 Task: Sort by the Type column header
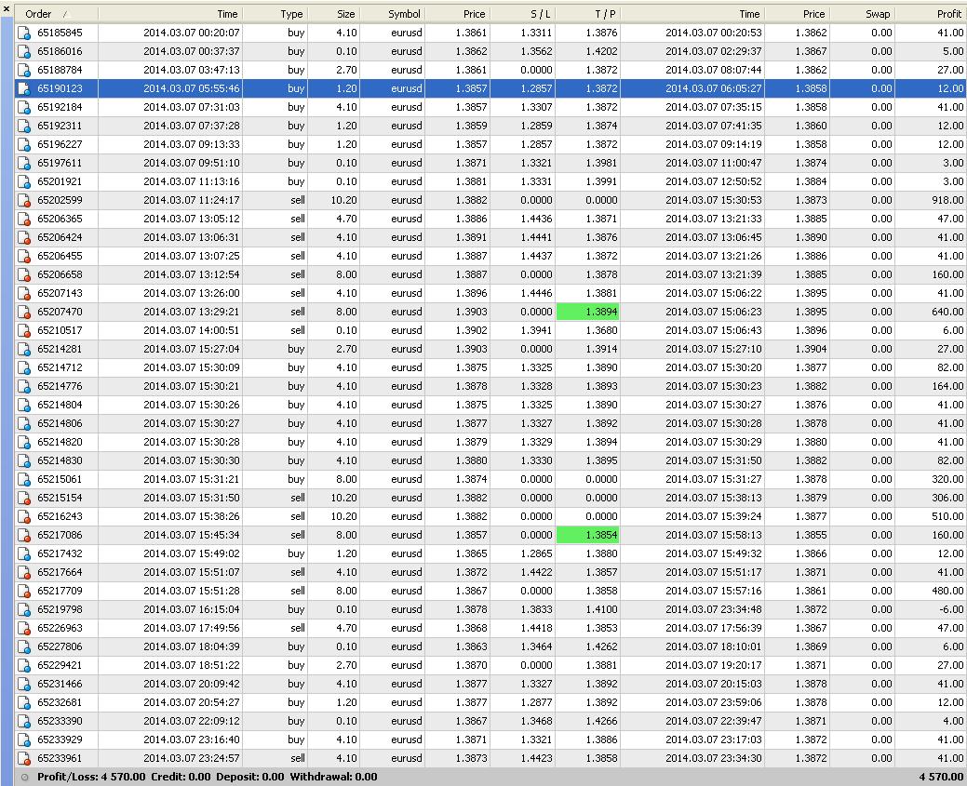click(275, 14)
